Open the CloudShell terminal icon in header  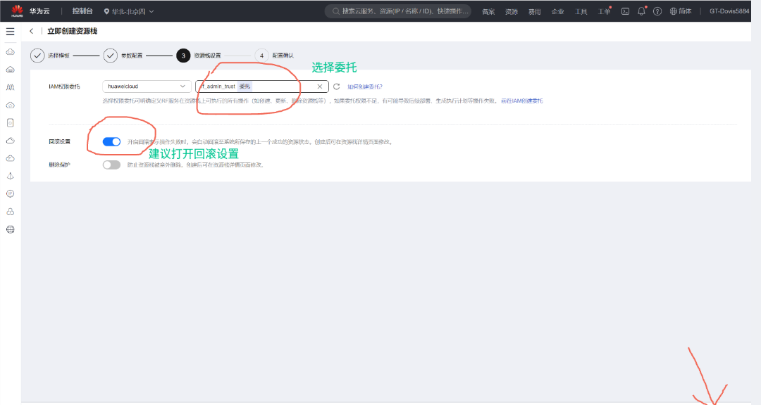[624, 11]
